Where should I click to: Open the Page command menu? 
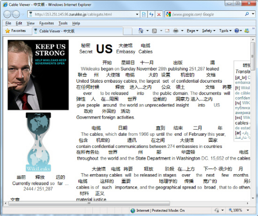pyautogui.click(x=192, y=30)
